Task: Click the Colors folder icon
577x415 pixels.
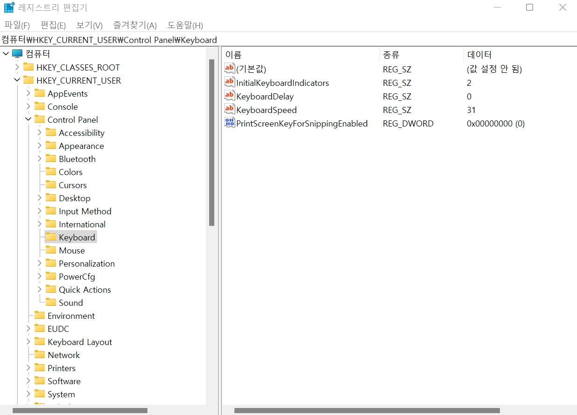Action: pyautogui.click(x=51, y=172)
